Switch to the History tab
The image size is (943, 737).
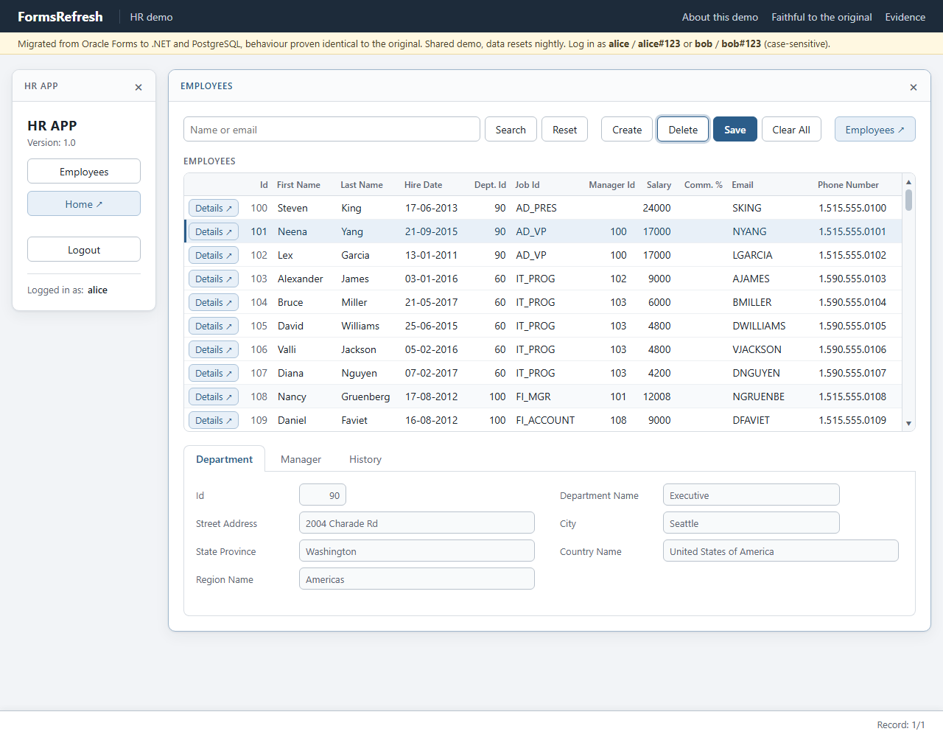[x=365, y=459]
